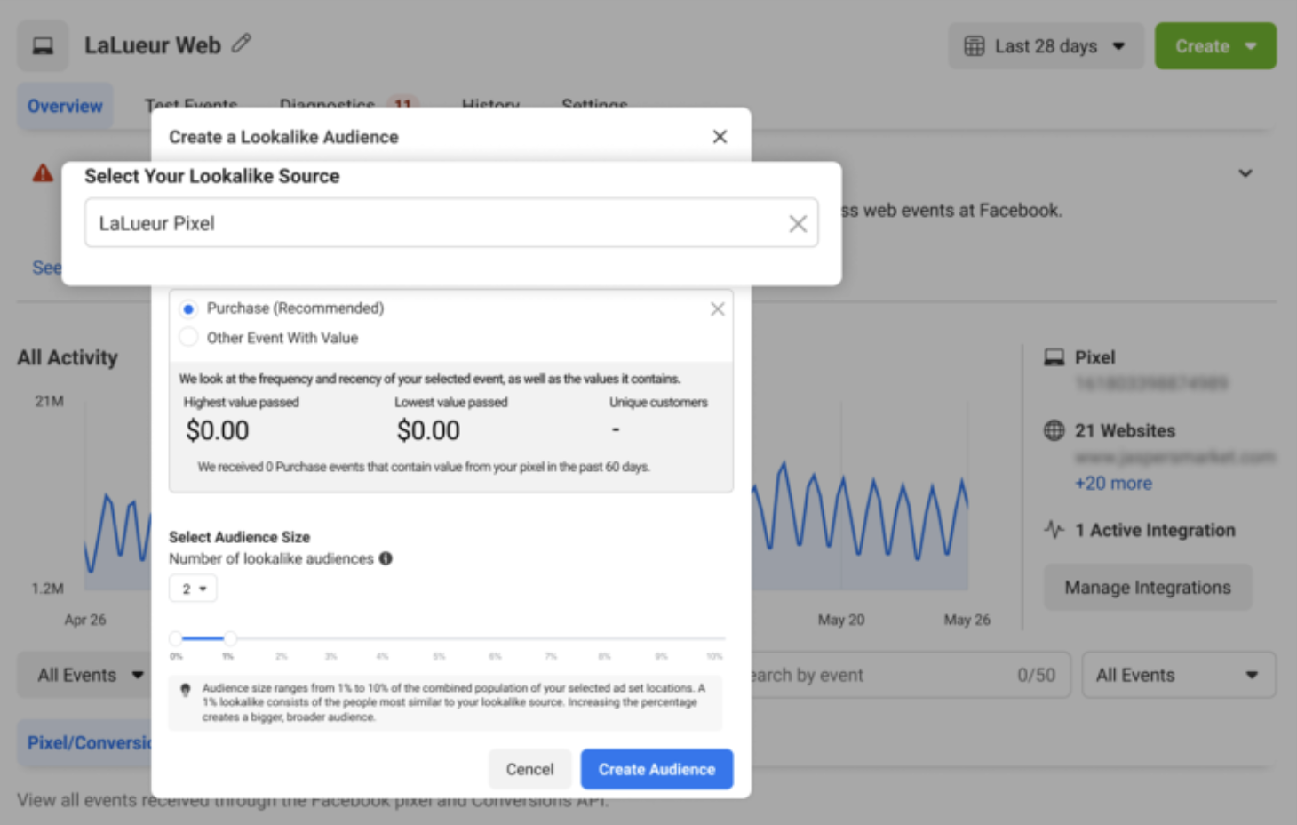1297x825 pixels.
Task: Click the Cancel button in dialog
Action: tap(529, 769)
